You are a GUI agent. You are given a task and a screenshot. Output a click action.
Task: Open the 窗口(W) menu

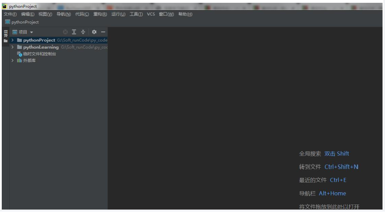166,14
